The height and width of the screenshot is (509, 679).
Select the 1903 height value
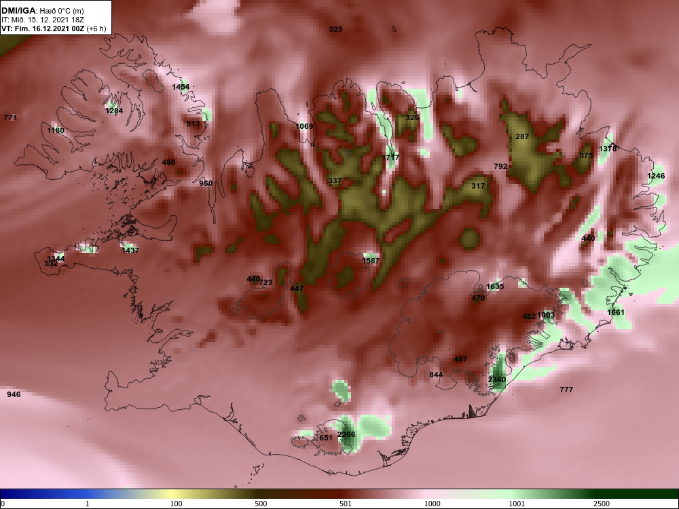tap(546, 315)
